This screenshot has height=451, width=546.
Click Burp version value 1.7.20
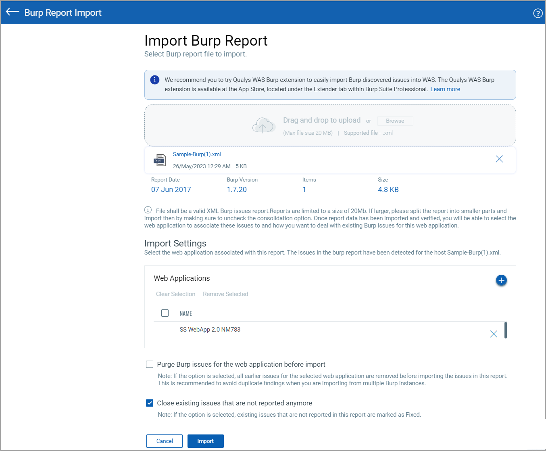(237, 190)
